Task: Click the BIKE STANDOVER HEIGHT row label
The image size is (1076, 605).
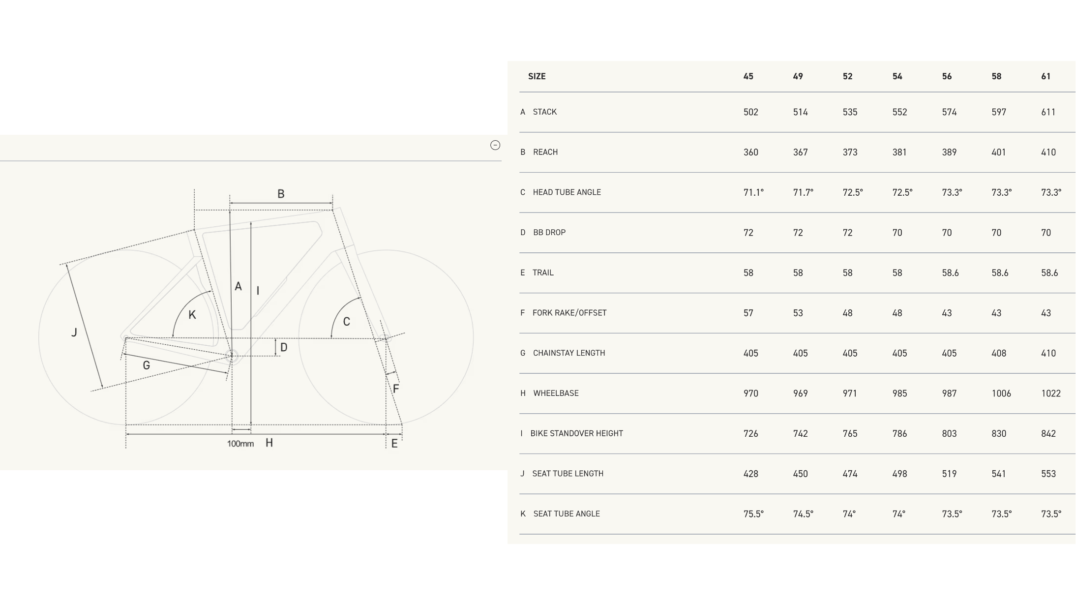Action: (x=576, y=433)
